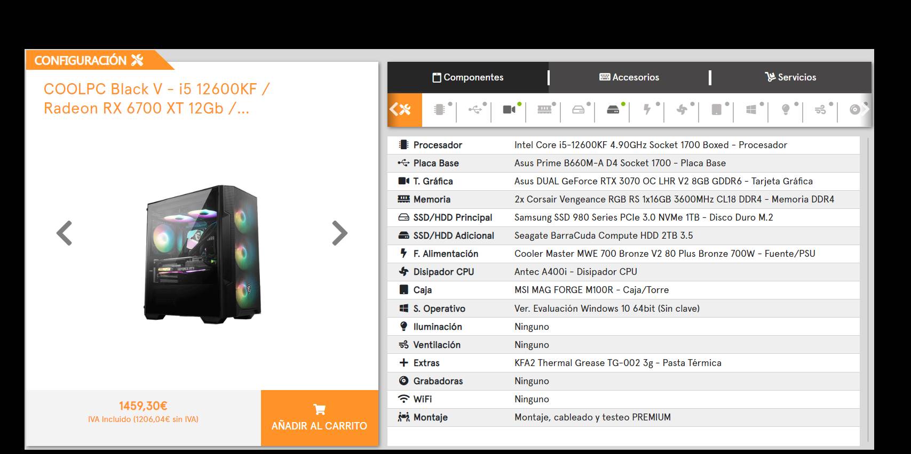Select the row "KFA2 Thermal Grease TG-002 3g - Pasta Térmica"
911x454 pixels.
click(x=623, y=363)
